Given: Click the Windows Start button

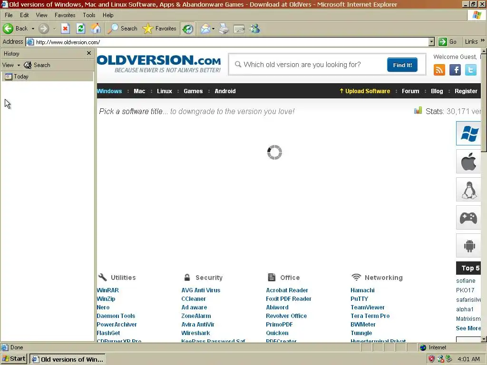Looking at the screenshot, I should coord(14,359).
